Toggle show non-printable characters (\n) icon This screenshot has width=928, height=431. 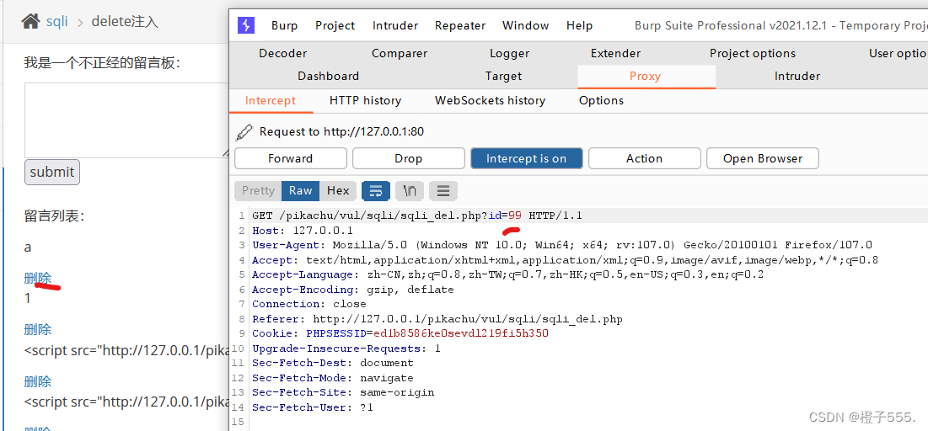click(x=409, y=190)
